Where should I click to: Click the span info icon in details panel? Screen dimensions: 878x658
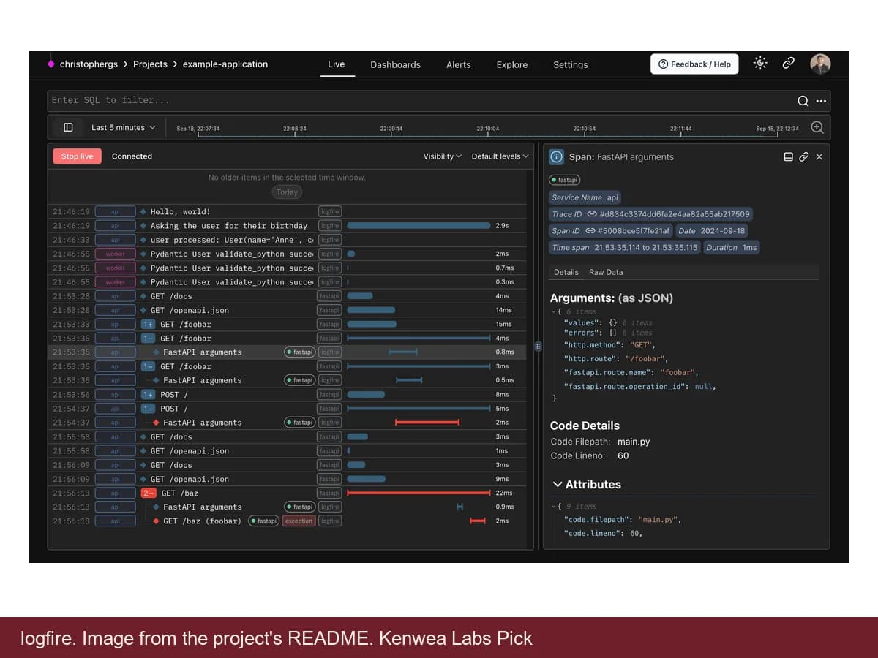tap(557, 156)
